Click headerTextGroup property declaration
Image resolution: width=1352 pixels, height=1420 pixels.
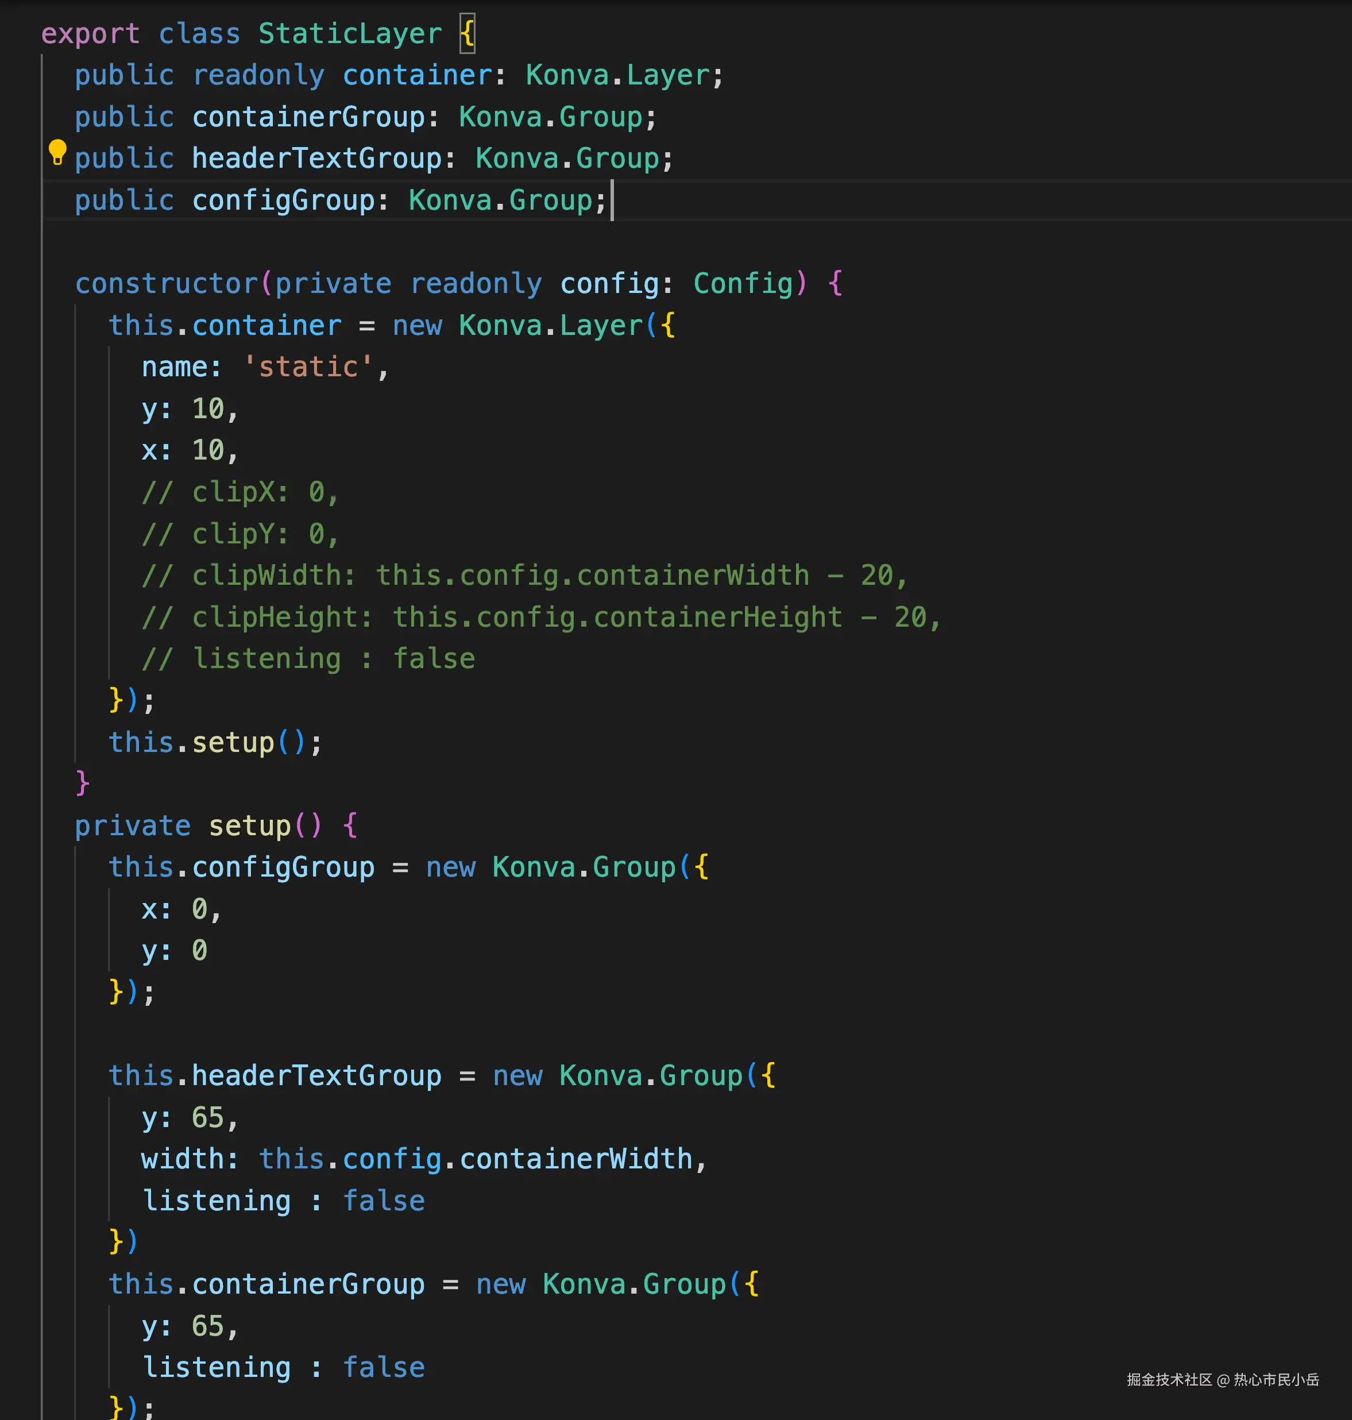click(316, 159)
